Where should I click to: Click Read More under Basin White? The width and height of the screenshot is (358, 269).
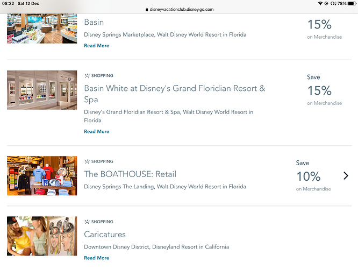[97, 131]
